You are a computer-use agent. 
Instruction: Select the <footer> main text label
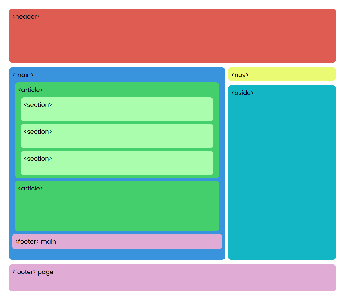(x=35, y=241)
